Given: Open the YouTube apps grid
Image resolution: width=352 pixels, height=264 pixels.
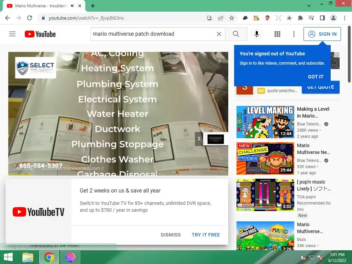Looking at the screenshot, I should point(277,34).
